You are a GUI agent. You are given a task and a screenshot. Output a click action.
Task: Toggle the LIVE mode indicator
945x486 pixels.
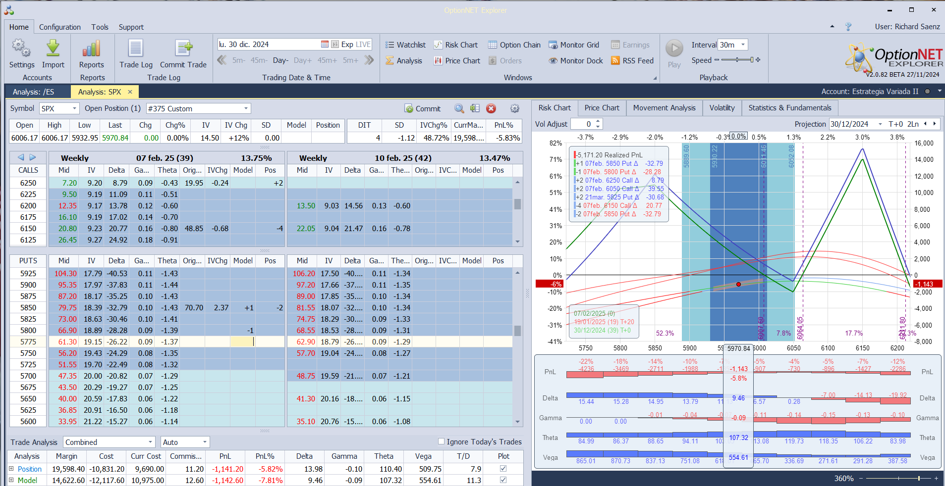[x=363, y=45]
